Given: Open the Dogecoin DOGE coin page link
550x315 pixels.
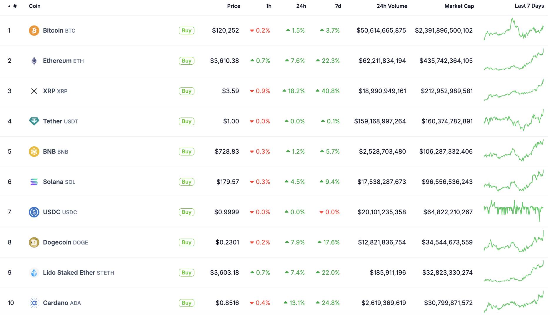Looking at the screenshot, I should pyautogui.click(x=66, y=242).
